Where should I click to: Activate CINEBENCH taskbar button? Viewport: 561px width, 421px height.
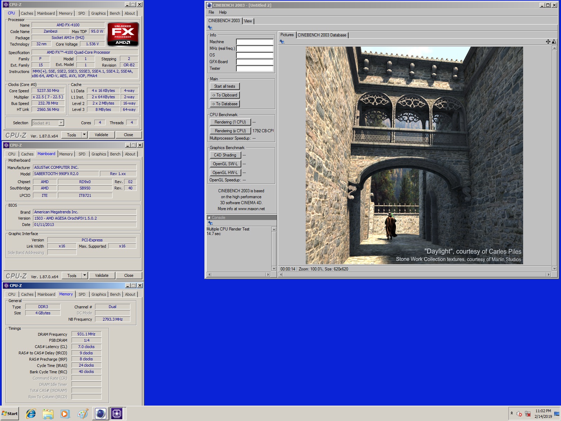[x=100, y=414]
